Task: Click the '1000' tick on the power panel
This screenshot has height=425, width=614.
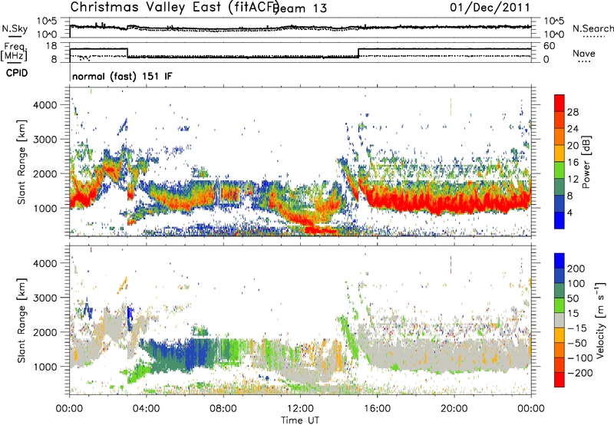Action: 45,208
